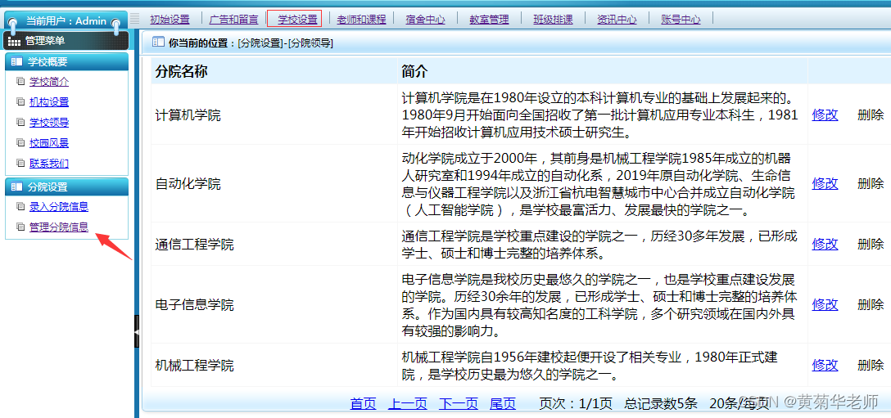Click the icon beside 学校简介
Image resolution: width=891 pixels, height=418 pixels.
[x=21, y=82]
